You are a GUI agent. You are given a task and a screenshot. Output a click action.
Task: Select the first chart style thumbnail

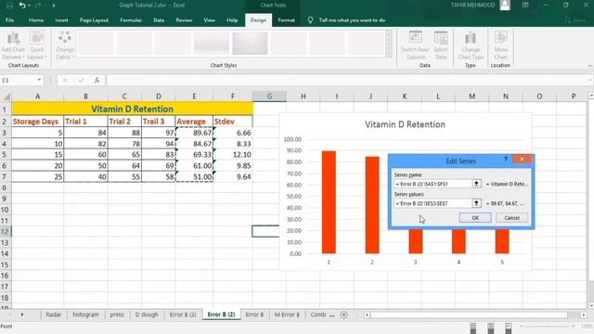(x=96, y=44)
